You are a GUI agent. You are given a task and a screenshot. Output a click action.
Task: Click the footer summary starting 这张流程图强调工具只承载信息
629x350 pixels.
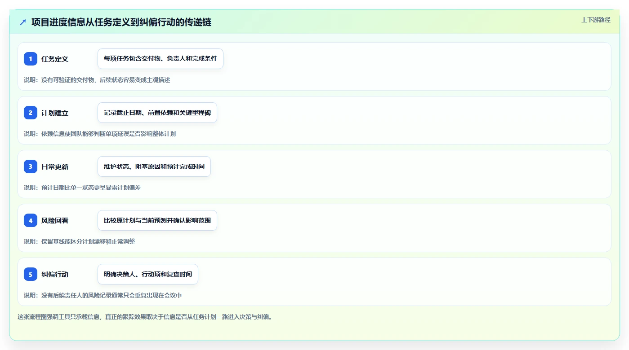pyautogui.click(x=145, y=317)
